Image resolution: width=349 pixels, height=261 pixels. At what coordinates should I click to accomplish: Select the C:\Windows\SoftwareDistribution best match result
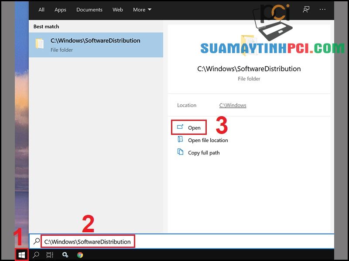pos(96,45)
